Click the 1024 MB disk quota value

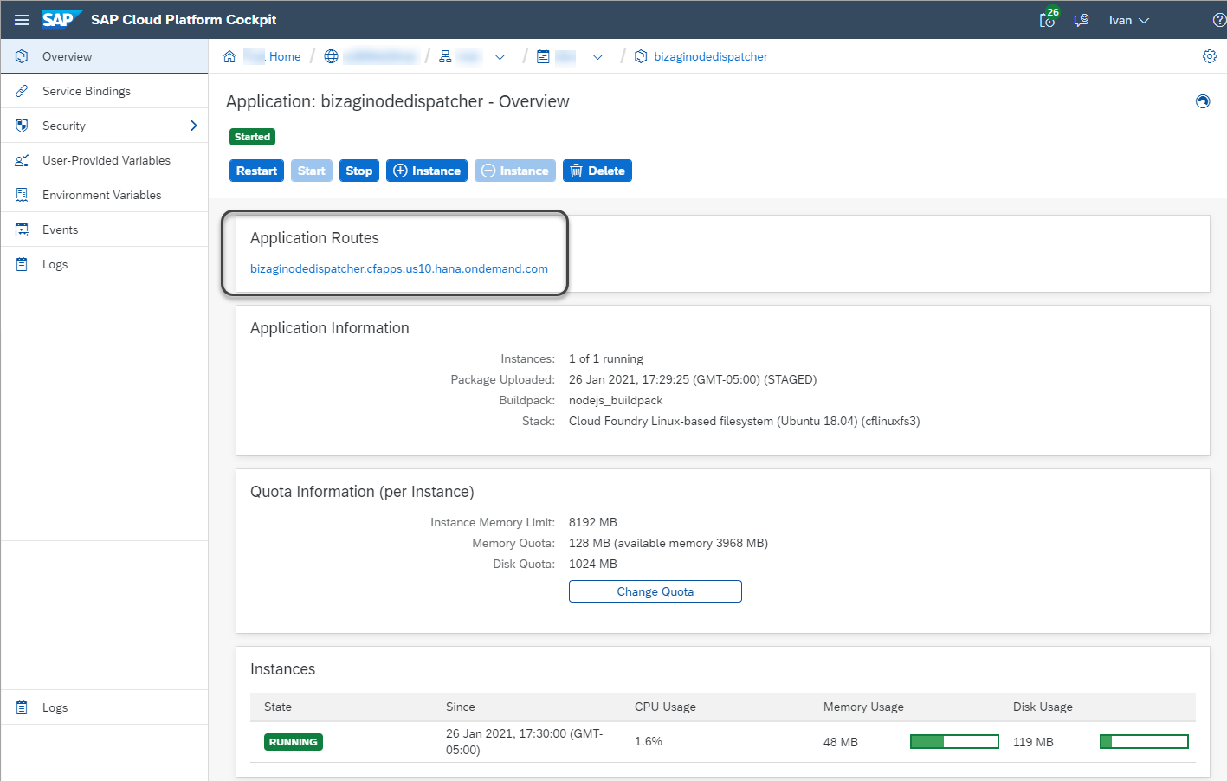(x=593, y=564)
